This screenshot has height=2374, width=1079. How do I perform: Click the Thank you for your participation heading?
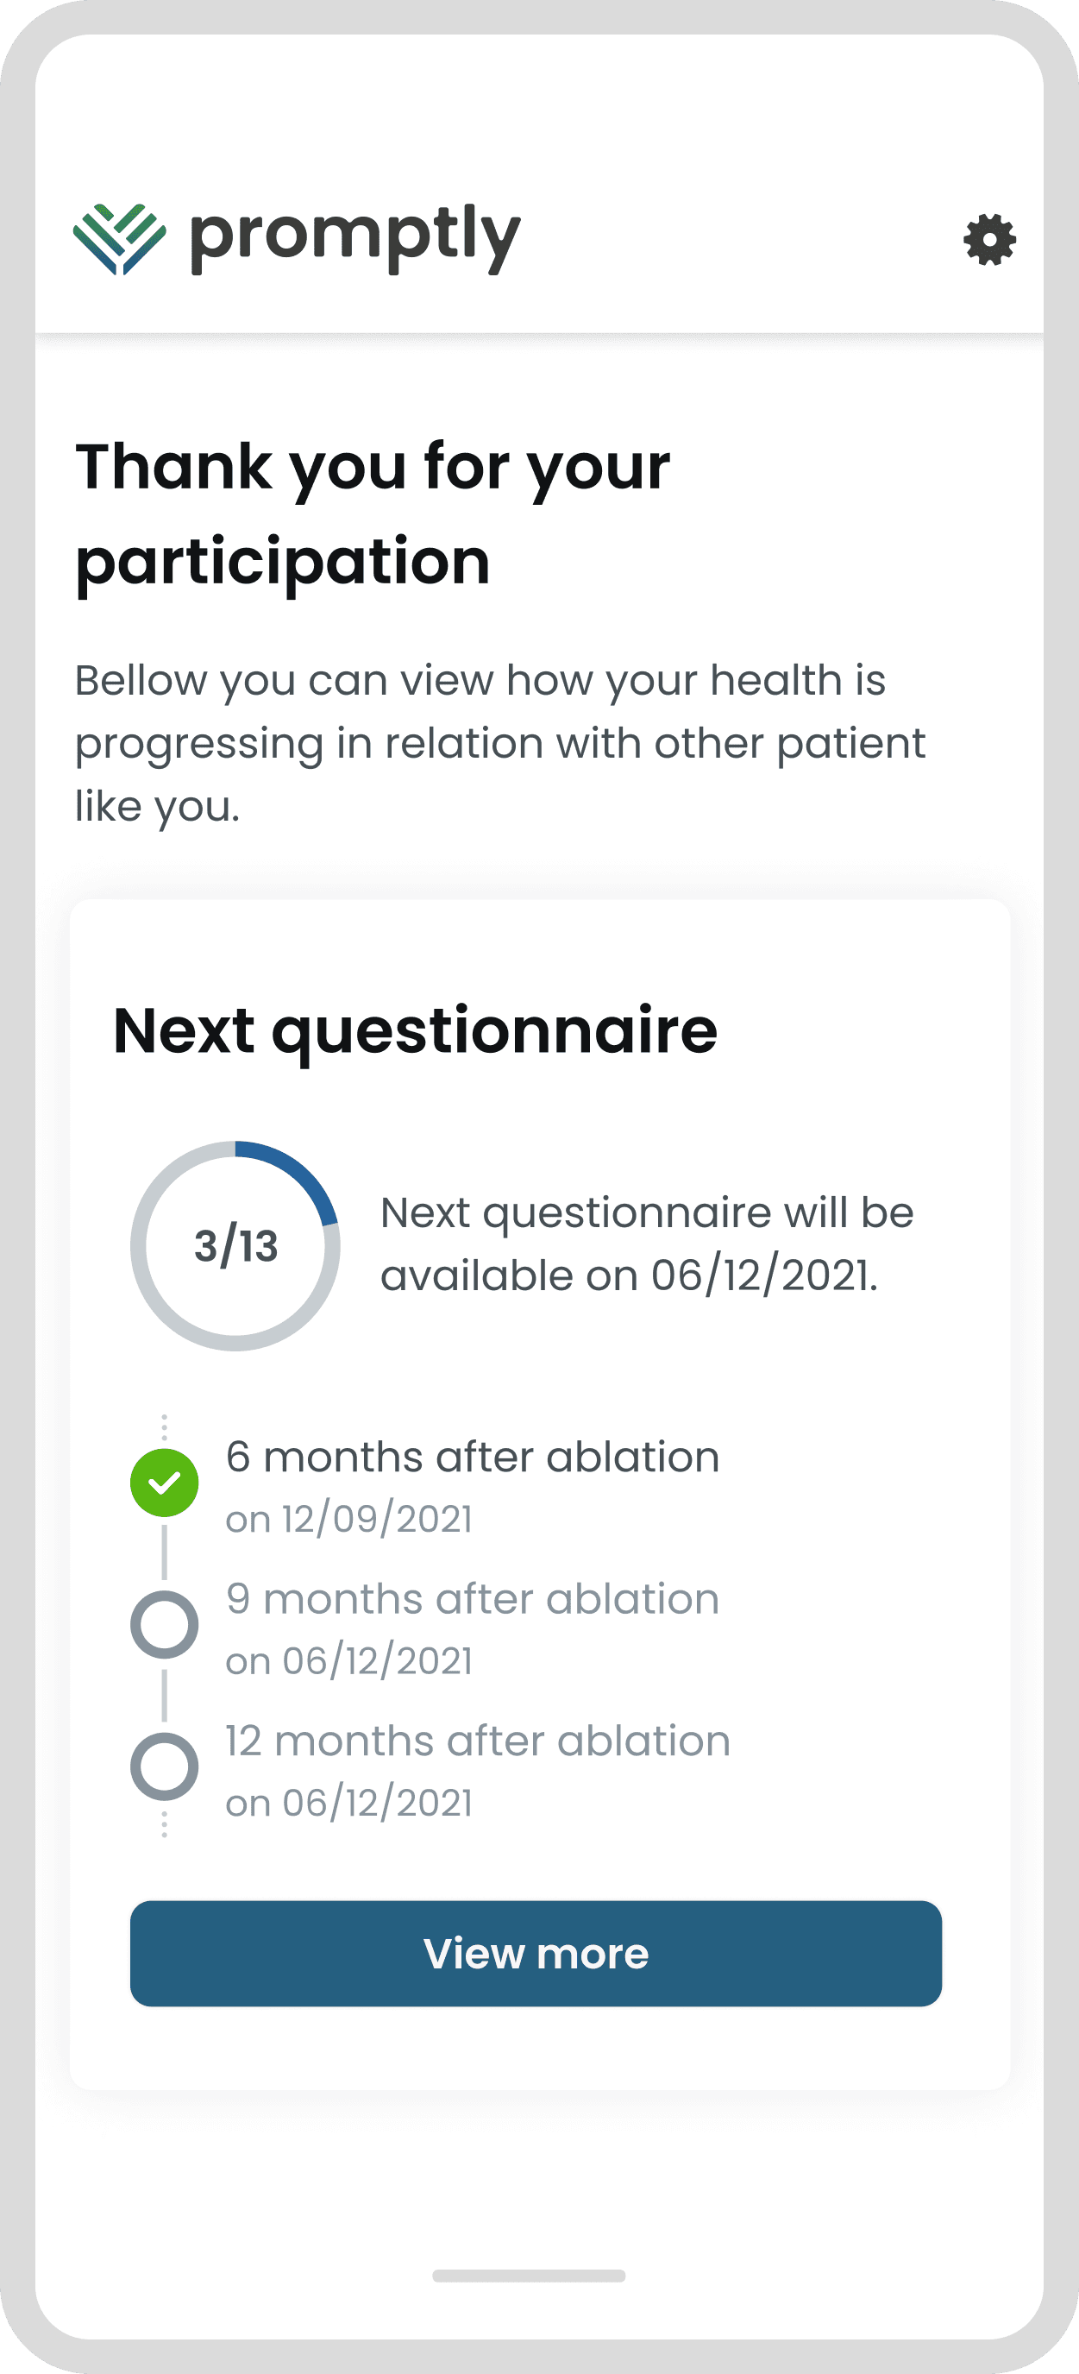tap(373, 513)
